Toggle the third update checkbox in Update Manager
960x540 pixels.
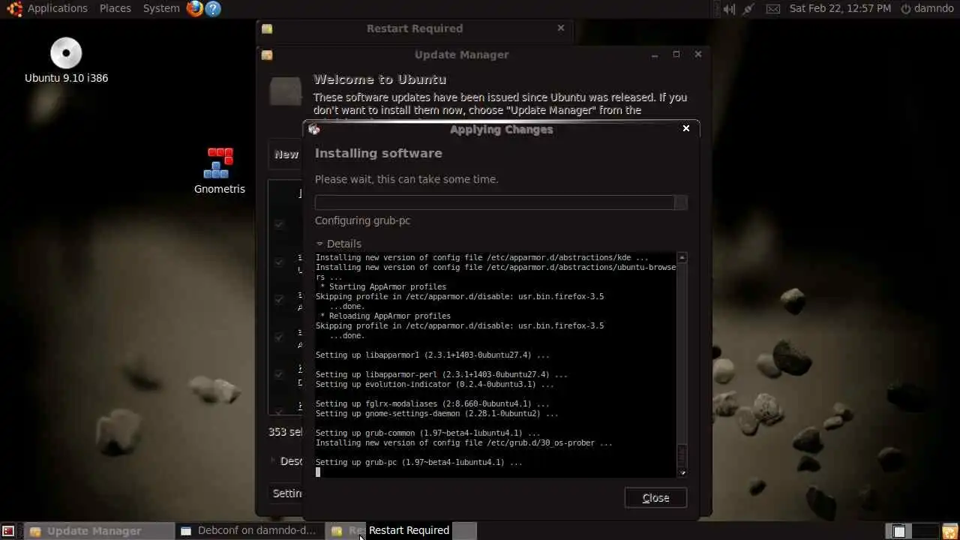click(279, 299)
